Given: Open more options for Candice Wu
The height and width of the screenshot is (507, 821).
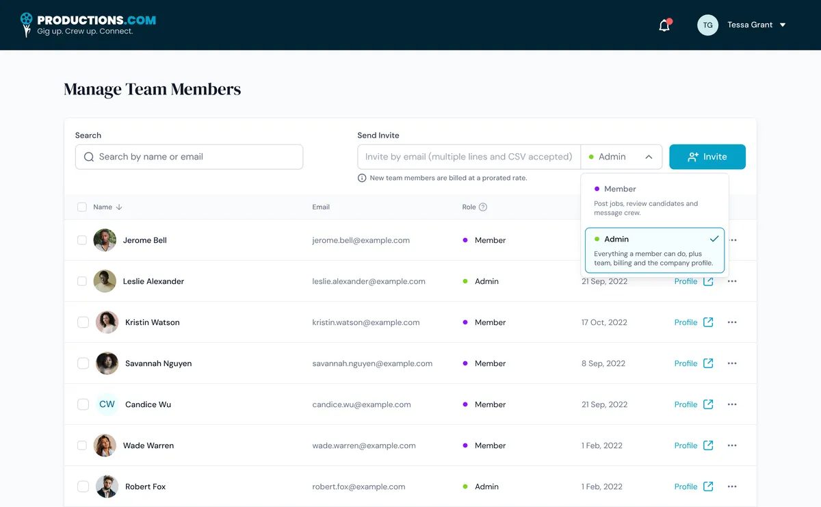Looking at the screenshot, I should click(732, 404).
